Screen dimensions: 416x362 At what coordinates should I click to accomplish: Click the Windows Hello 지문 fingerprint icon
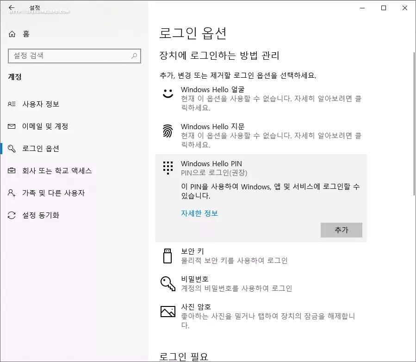coord(168,131)
